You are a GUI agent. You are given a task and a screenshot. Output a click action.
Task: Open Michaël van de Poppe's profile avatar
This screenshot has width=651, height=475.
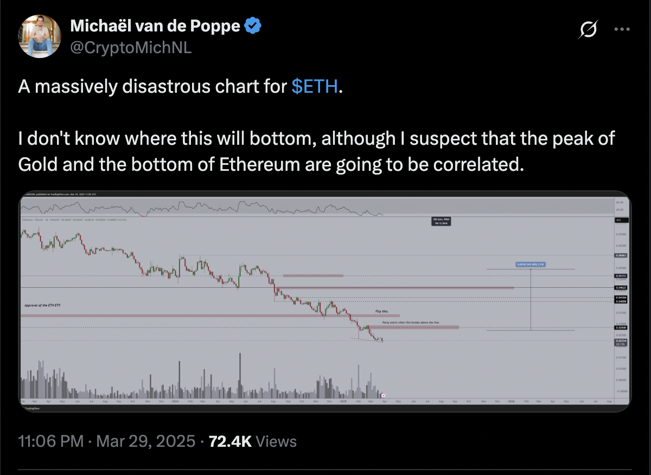(39, 36)
